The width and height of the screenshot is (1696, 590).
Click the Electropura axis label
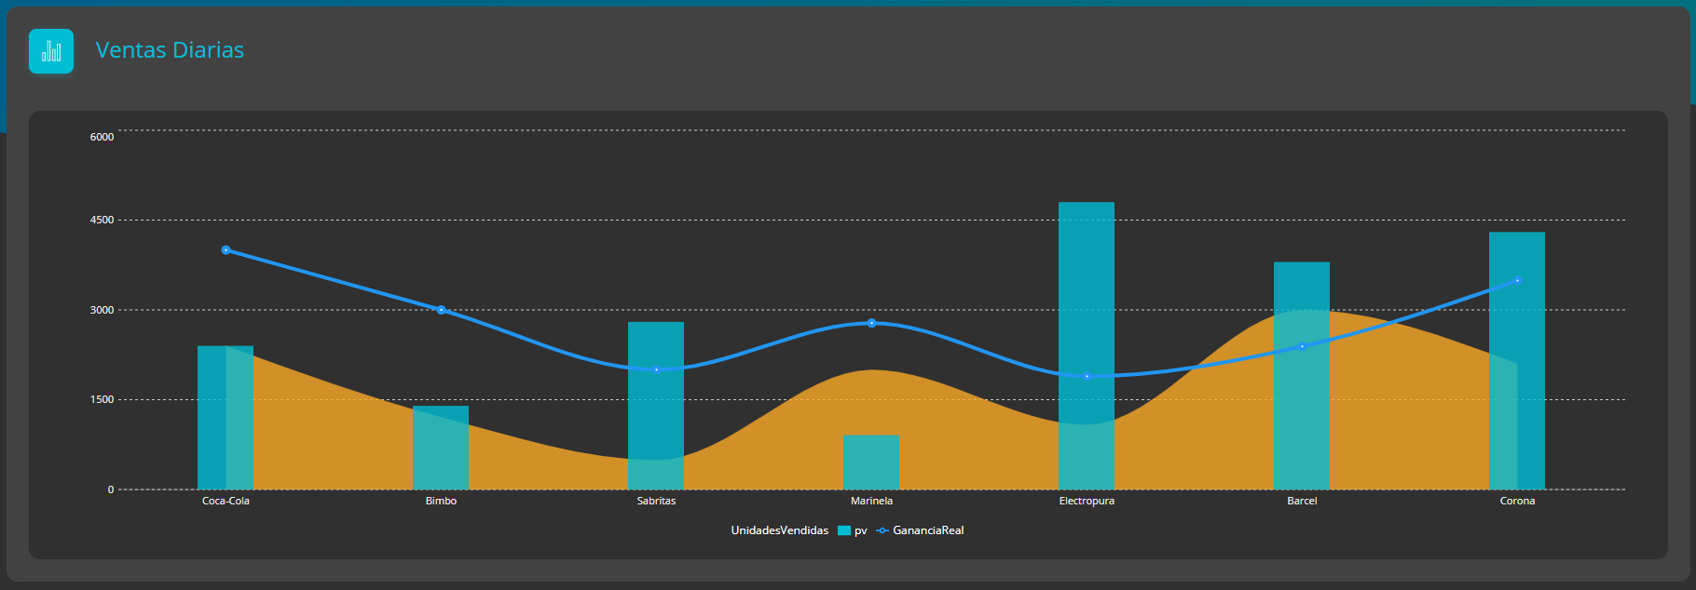1087,501
